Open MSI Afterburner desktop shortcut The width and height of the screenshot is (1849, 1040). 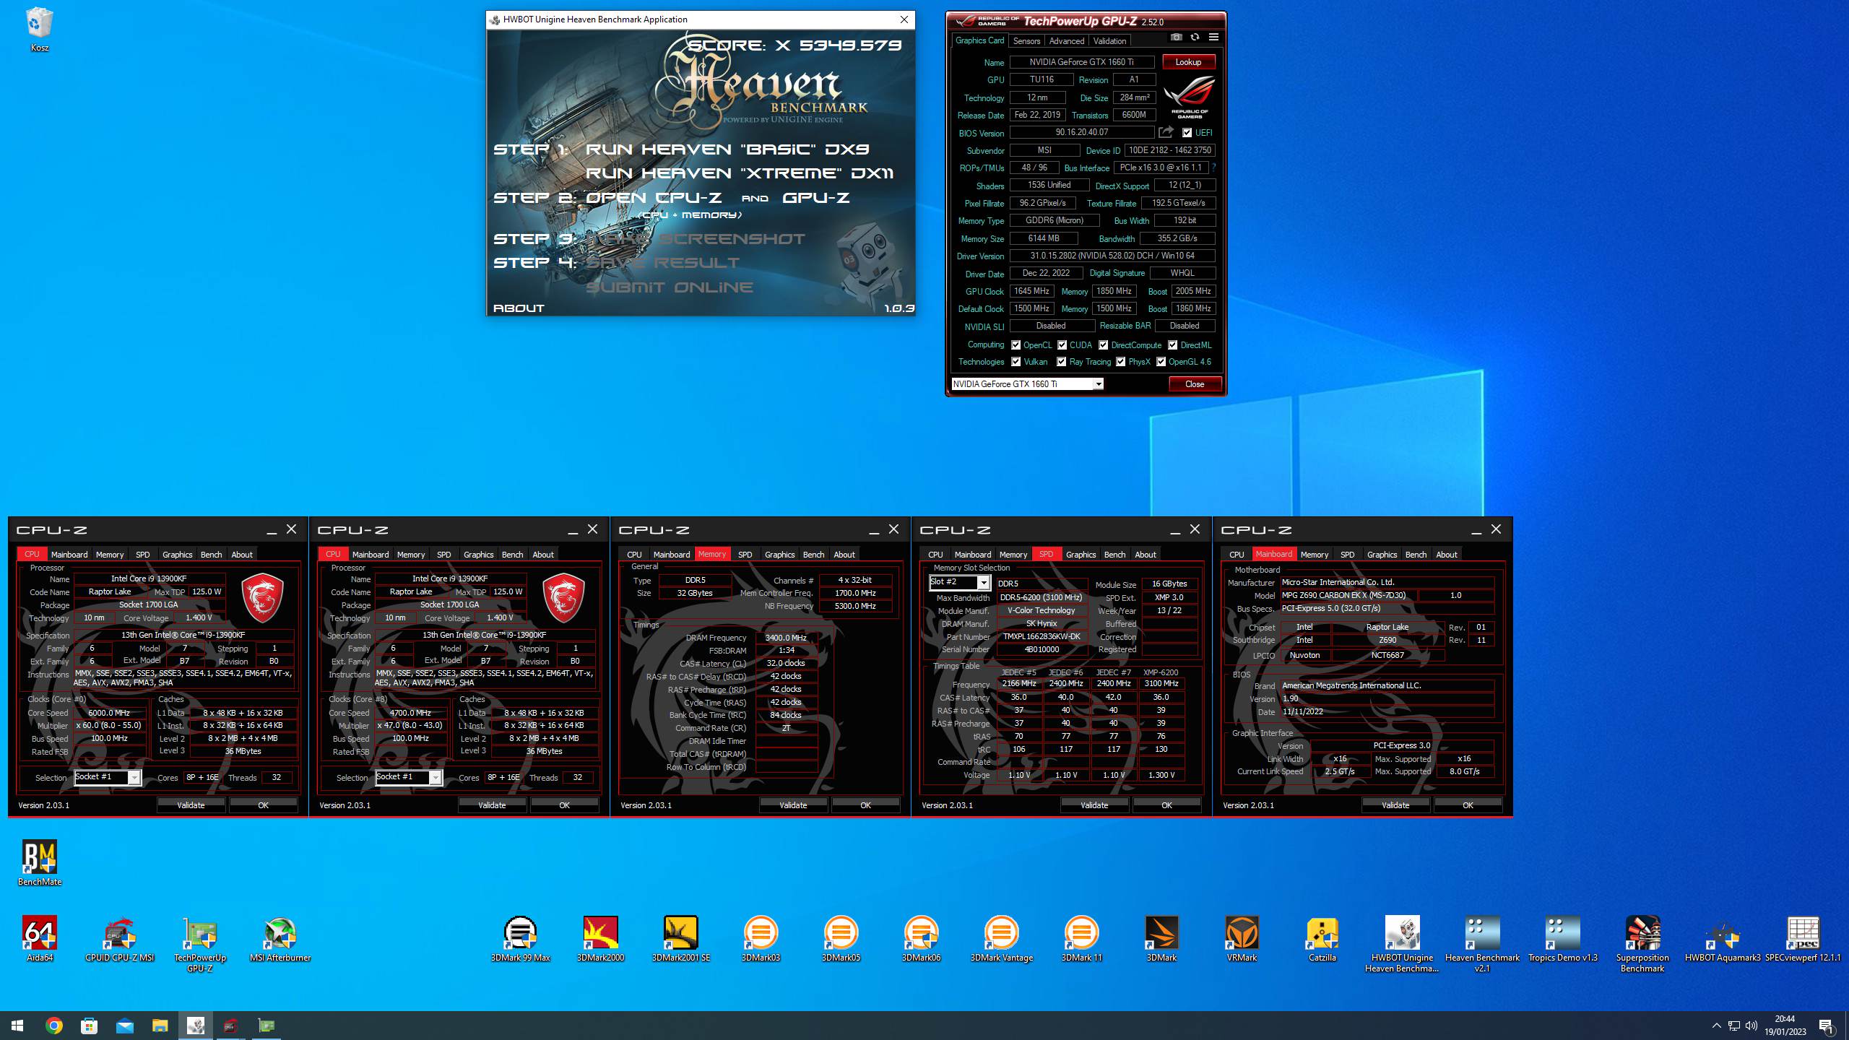coord(280,939)
